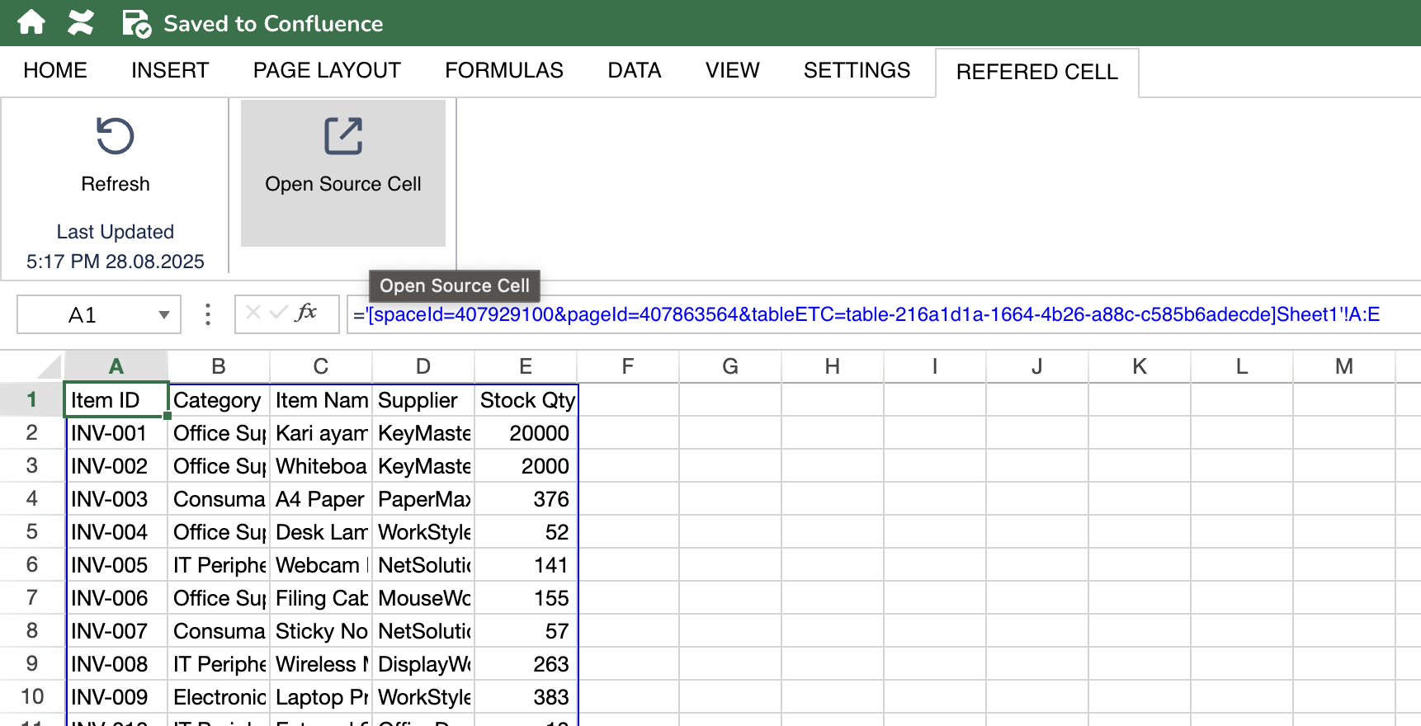
Task: Select column E header
Action: click(x=526, y=366)
